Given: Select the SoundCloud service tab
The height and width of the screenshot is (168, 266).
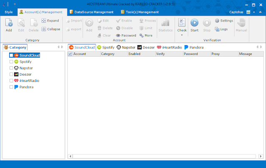Looking at the screenshot, I should pos(82,48).
